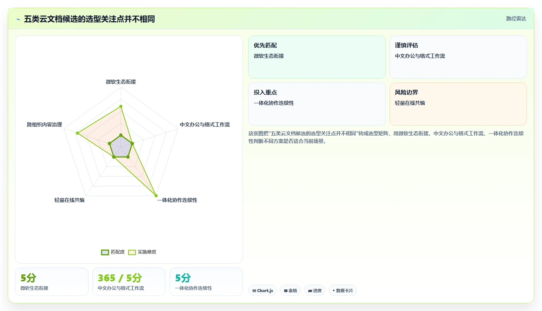Image resolution: width=542 pixels, height=311 pixels.
Task: Click the 中文办公与格式工作流 radar axis label
Action: [205, 124]
